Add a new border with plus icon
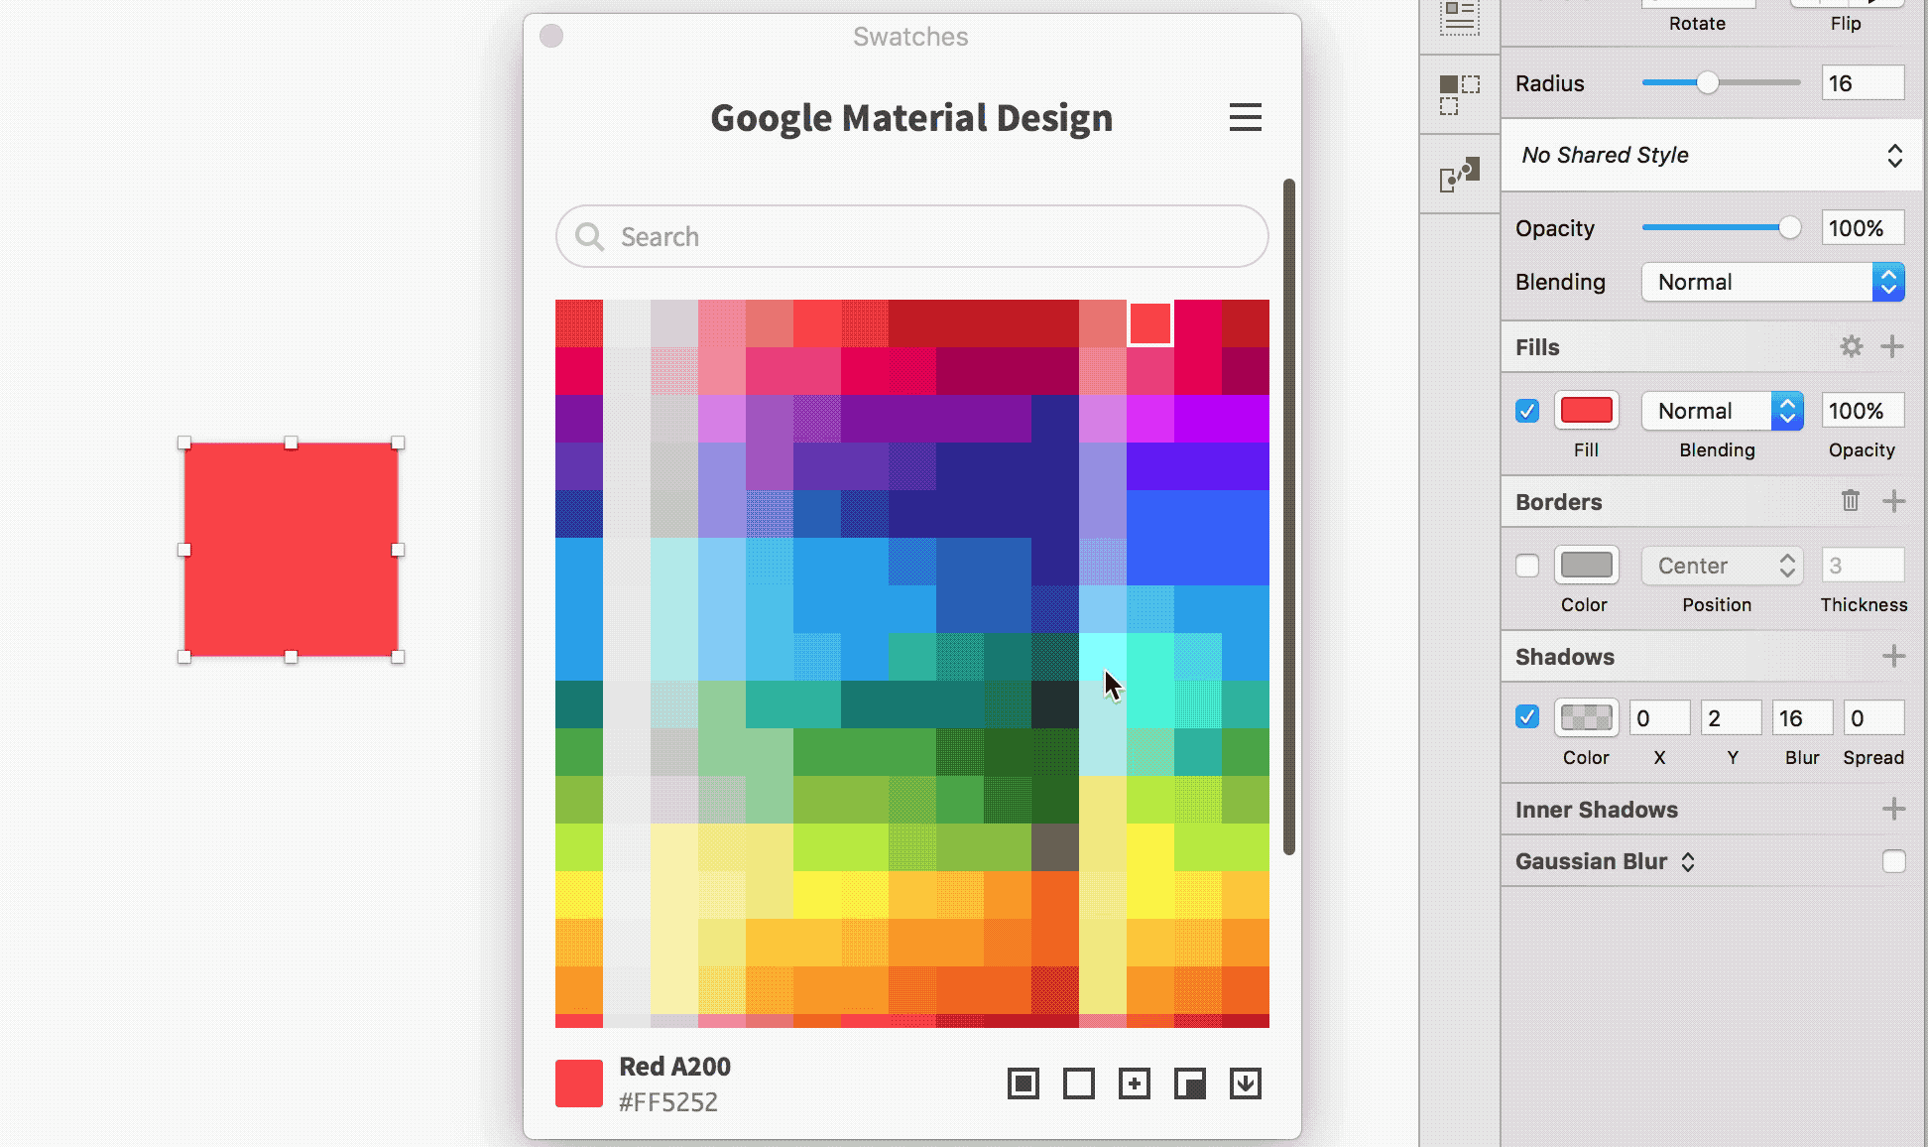1928x1147 pixels. coord(1893,501)
